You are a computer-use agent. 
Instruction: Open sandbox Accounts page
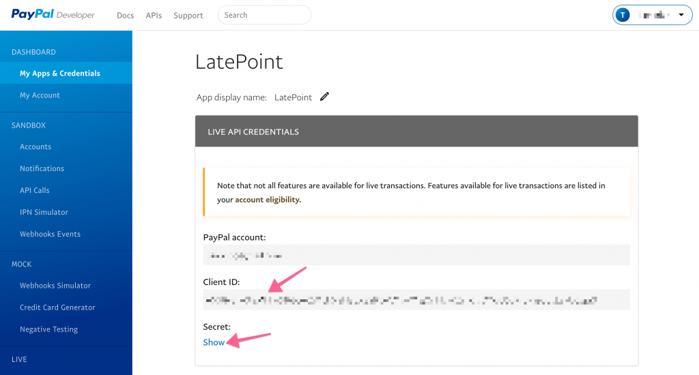(35, 147)
